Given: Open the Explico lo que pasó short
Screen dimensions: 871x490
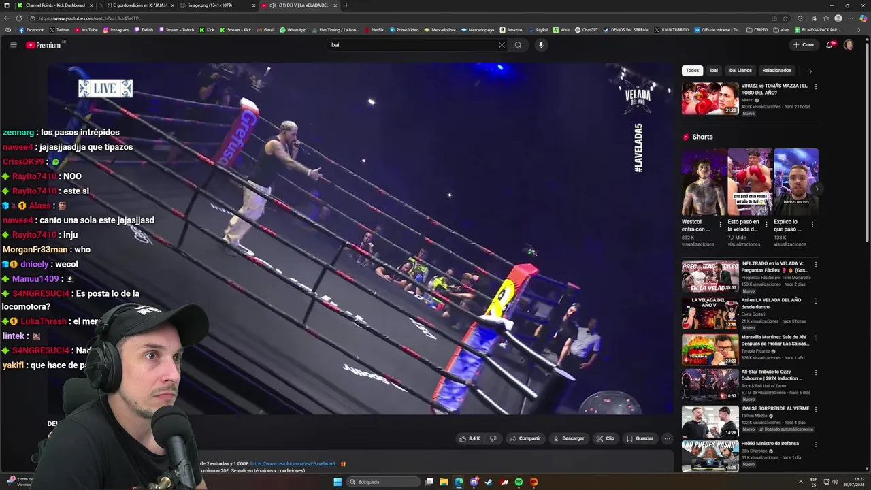Looking at the screenshot, I should click(x=796, y=182).
